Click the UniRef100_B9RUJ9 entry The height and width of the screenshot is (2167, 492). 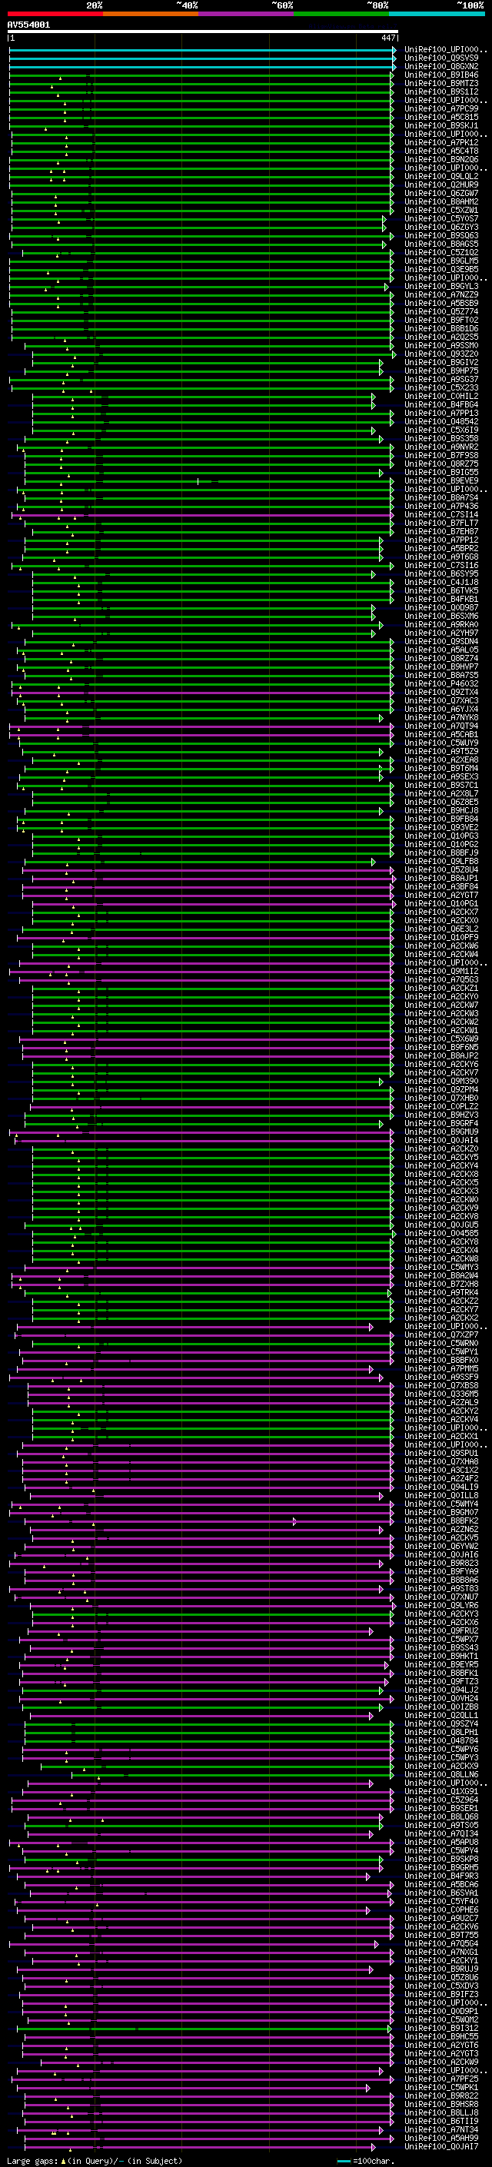coord(441,1969)
